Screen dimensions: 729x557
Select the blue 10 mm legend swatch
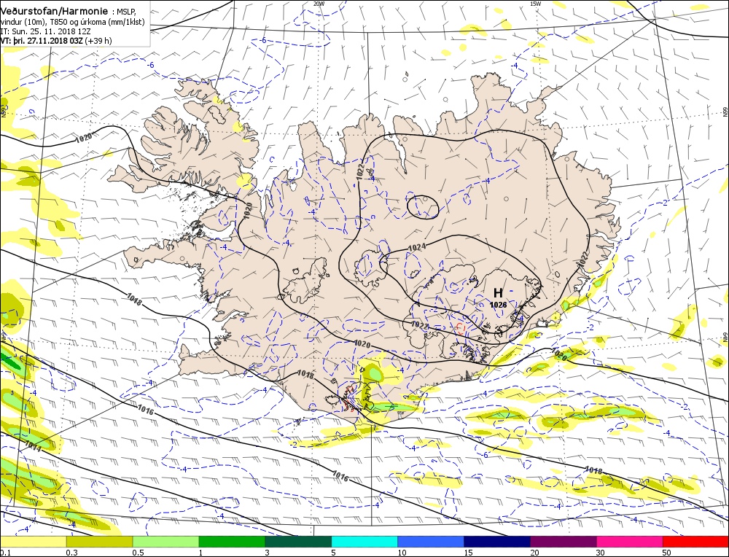tap(431, 541)
